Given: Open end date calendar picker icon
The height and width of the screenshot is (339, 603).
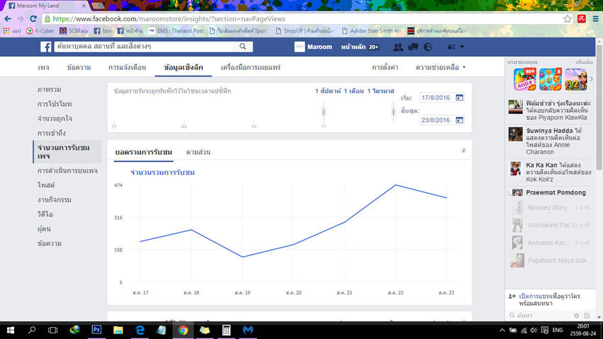Looking at the screenshot, I should [x=459, y=121].
